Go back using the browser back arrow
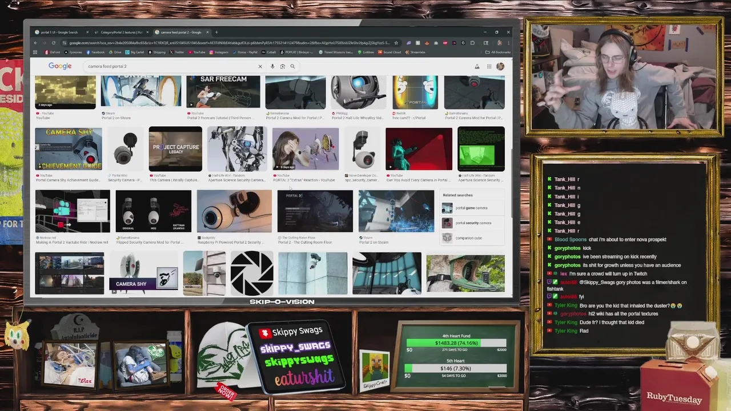 (x=35, y=43)
